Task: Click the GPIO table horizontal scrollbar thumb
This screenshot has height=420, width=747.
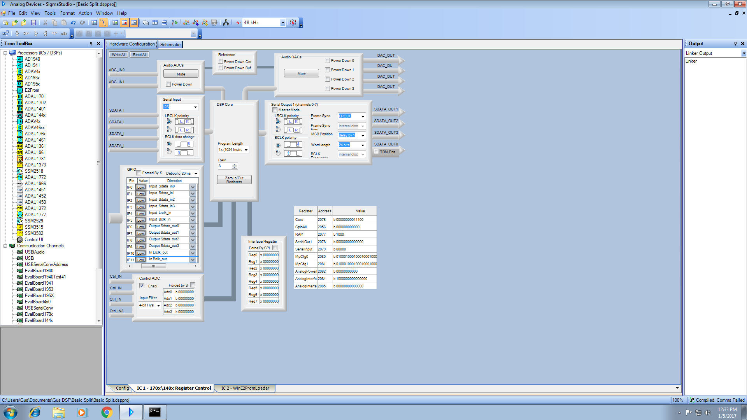Action: click(153, 266)
